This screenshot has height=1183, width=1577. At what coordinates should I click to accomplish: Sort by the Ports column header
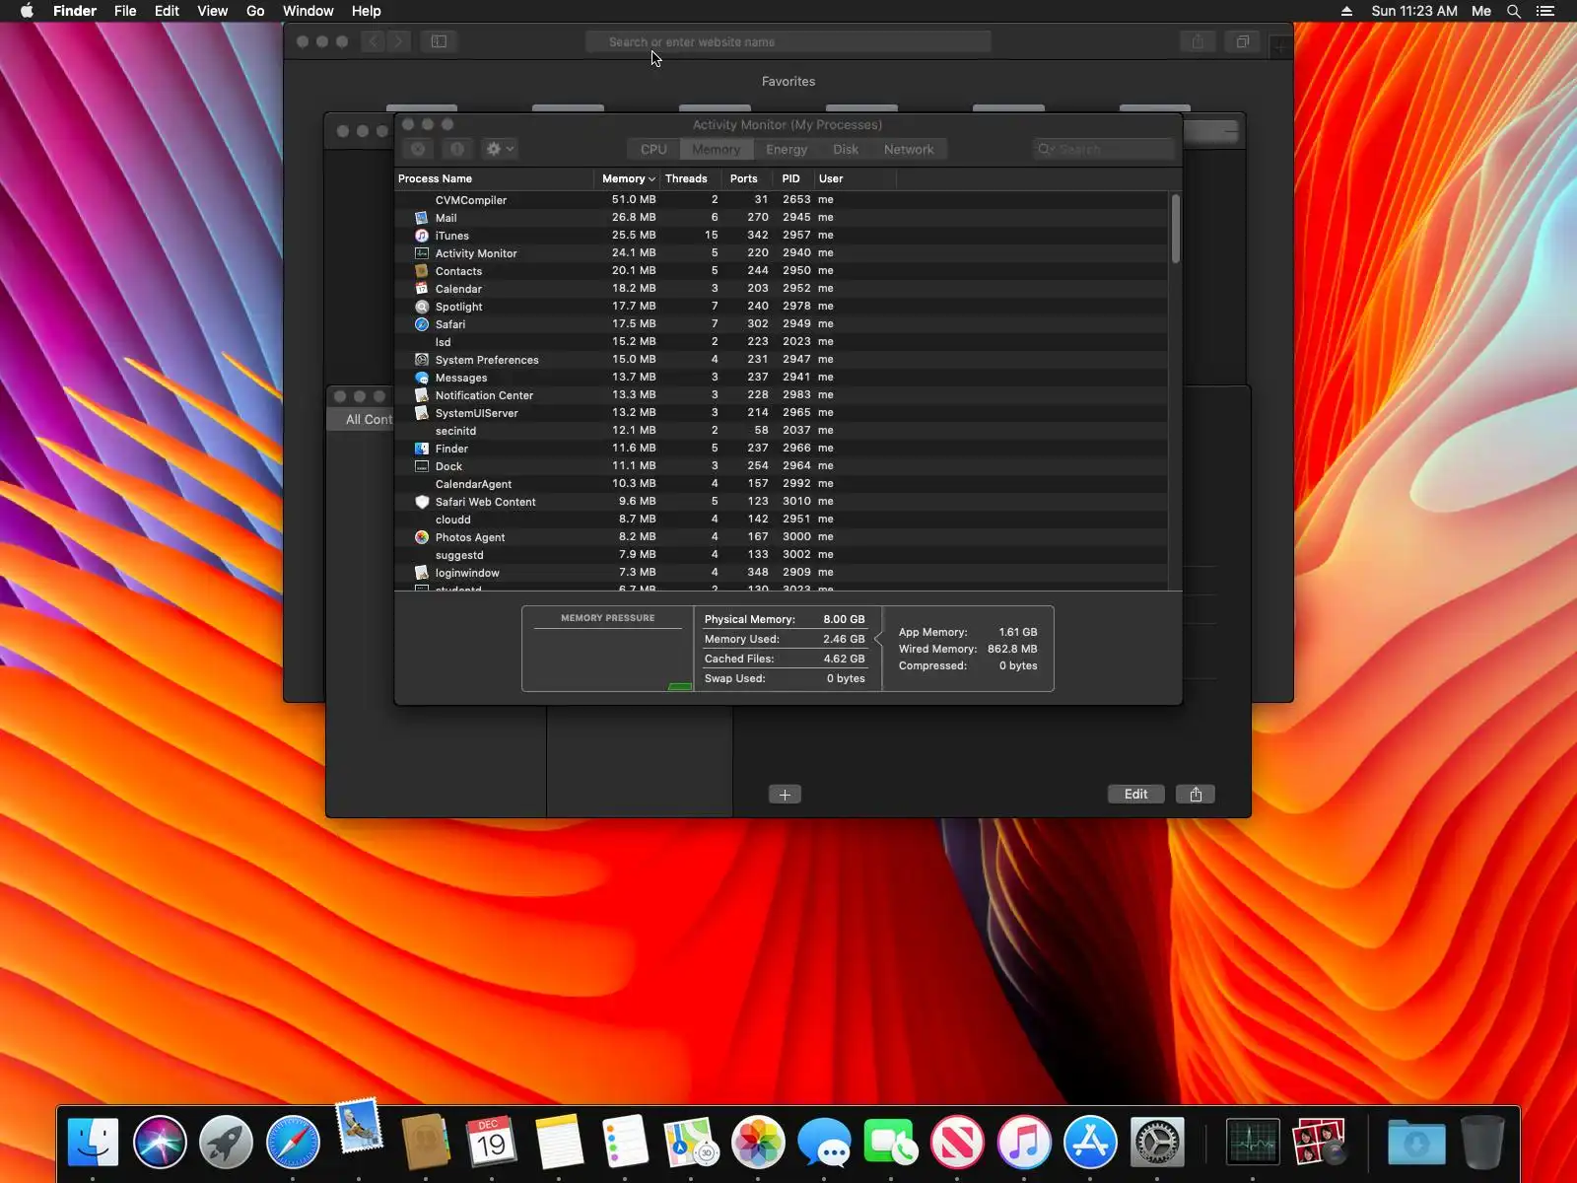point(744,178)
